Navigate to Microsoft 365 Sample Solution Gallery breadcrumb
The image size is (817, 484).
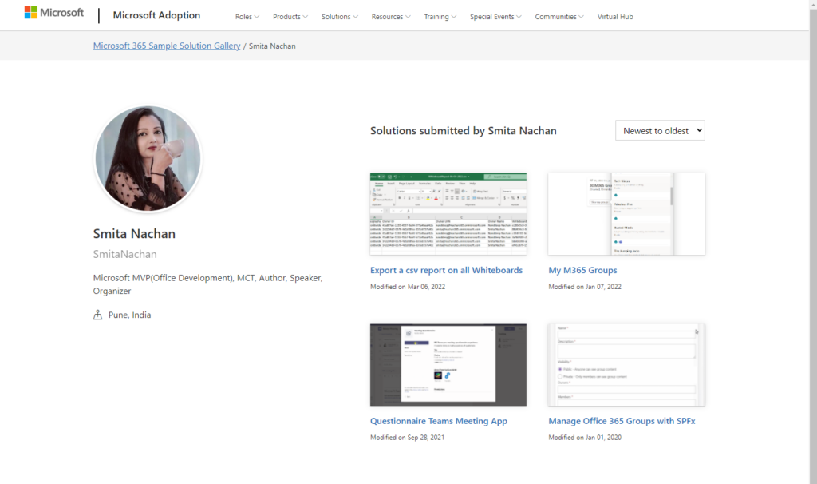(166, 46)
